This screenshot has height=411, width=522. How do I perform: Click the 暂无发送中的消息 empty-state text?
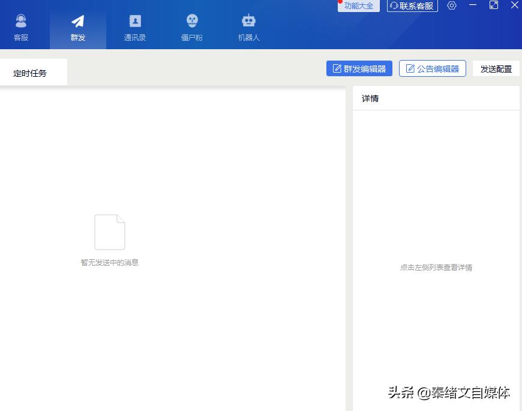pos(110,262)
